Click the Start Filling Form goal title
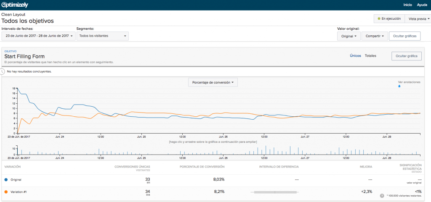The height and width of the screenshot is (202, 431). (x=24, y=56)
